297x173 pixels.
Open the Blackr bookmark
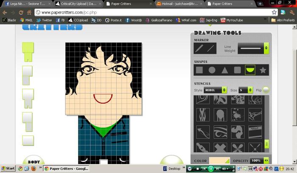point(9,20)
